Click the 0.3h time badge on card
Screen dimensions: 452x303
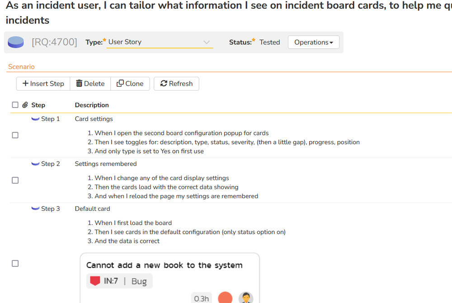pos(202,298)
